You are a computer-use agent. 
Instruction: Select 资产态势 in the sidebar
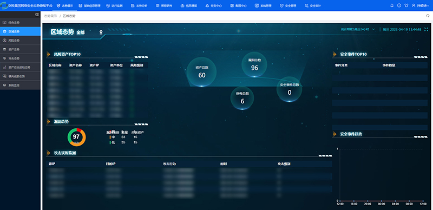(x=20, y=49)
